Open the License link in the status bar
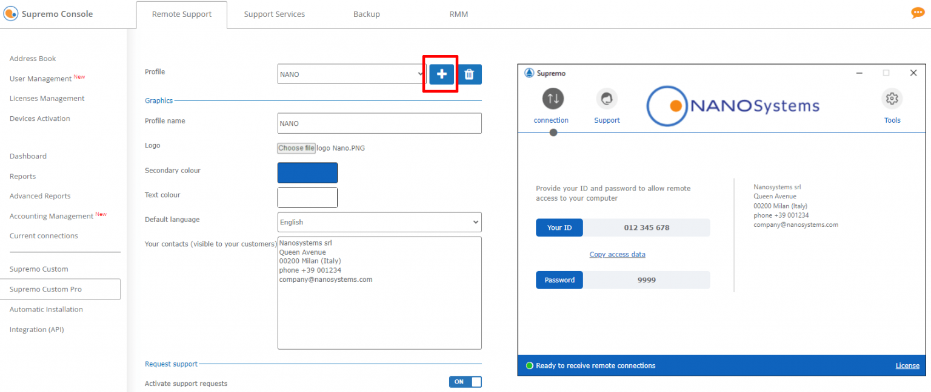 click(907, 365)
